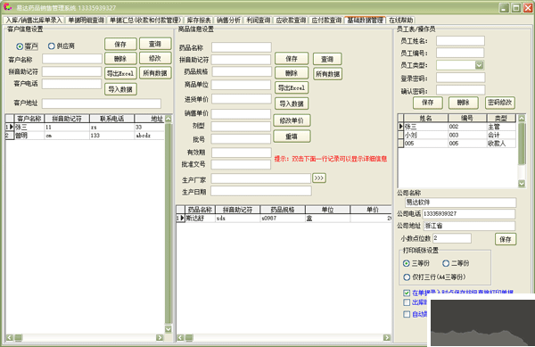Viewport: 535px width, 347px height.
Task: Click 保存 in 商品信息设置 panel
Action: [x=292, y=59]
